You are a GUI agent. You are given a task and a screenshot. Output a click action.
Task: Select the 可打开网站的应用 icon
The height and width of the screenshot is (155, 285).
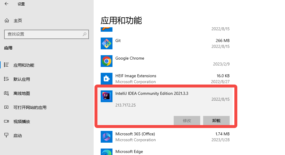pyautogui.click(x=6, y=107)
